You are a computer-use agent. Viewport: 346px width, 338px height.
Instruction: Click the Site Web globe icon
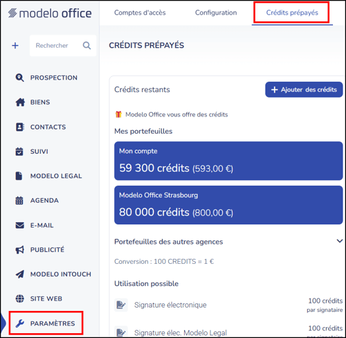(x=20, y=299)
